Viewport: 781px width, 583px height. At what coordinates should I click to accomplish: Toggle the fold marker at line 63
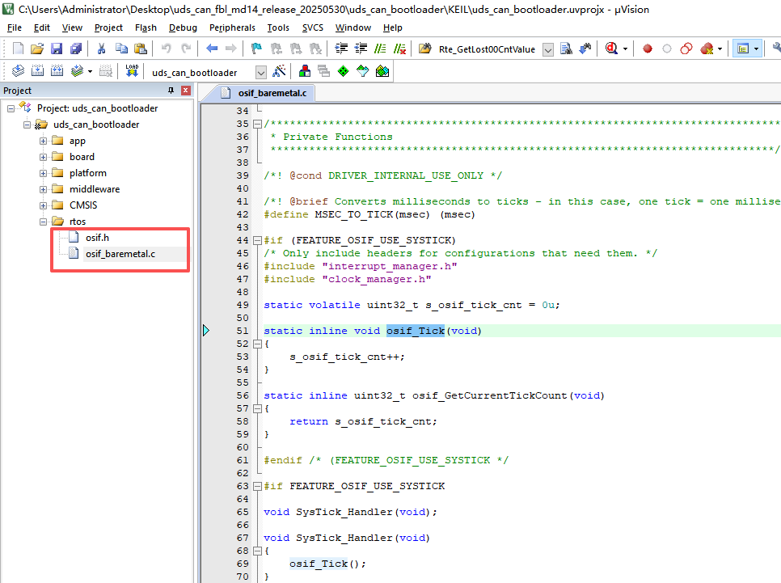point(257,486)
